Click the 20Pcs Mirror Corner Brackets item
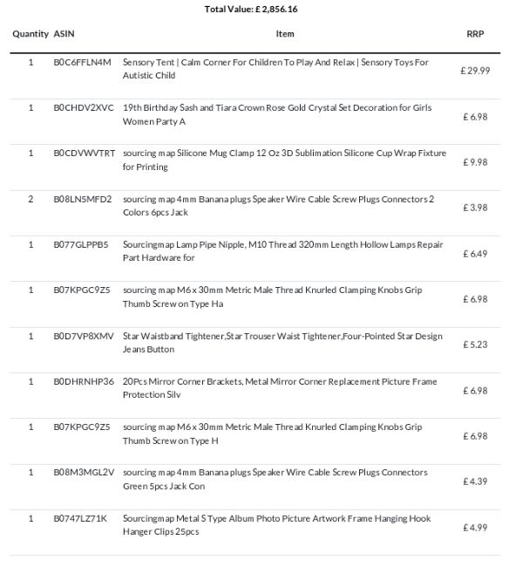The height and width of the screenshot is (567, 509). [280, 388]
